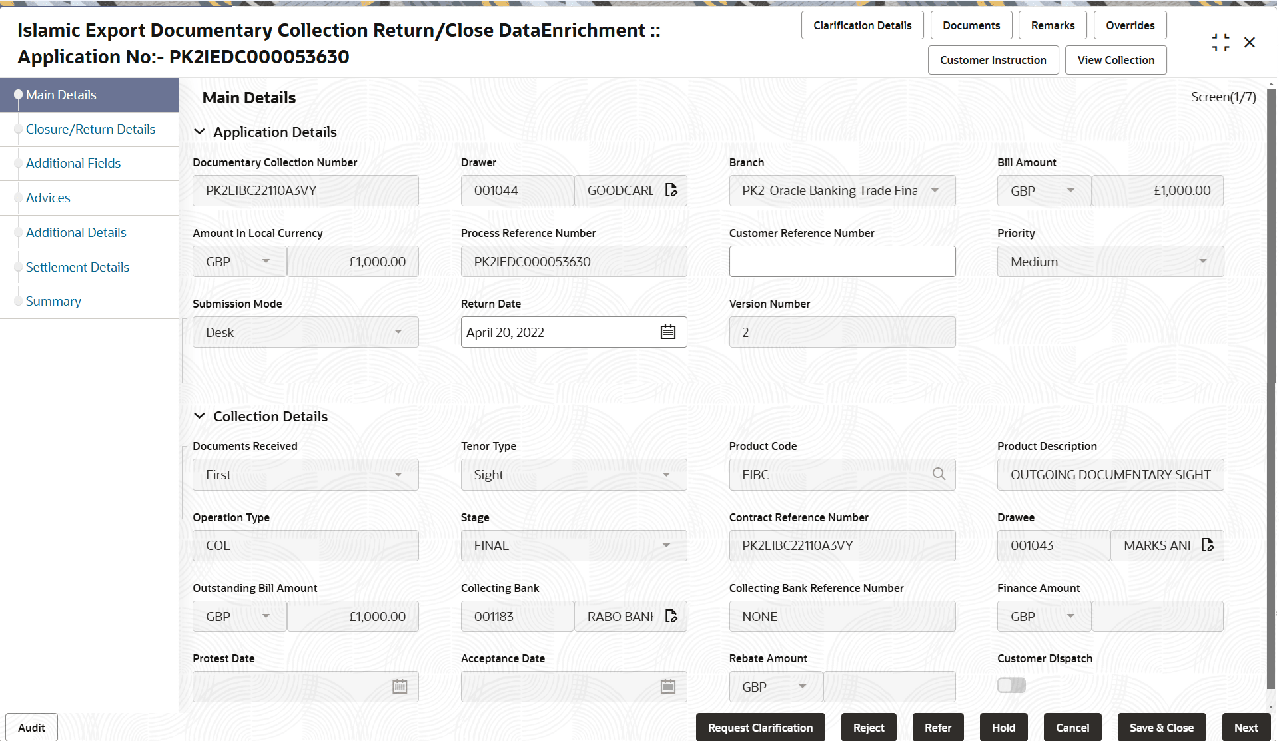The height and width of the screenshot is (741, 1279).
Task: Expand the screen to full size
Action: tap(1221, 41)
